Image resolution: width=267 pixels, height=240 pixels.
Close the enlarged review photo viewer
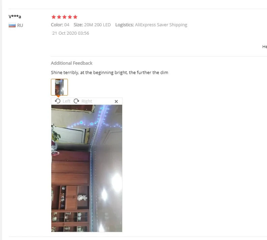coord(116,101)
